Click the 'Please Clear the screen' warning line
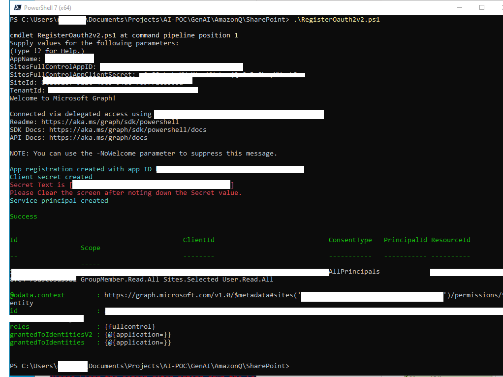Viewport: 503px width, 377px height. 126,193
